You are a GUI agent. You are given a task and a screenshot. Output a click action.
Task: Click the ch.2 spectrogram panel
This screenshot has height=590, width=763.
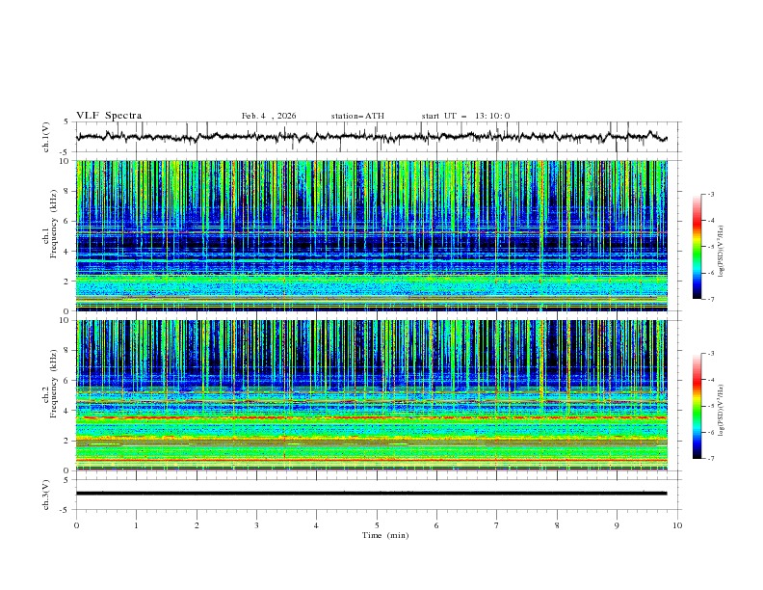pyautogui.click(x=372, y=395)
